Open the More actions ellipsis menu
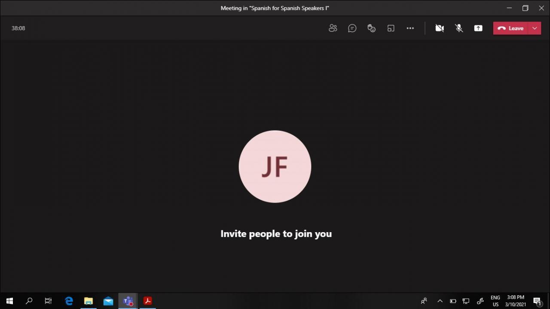 pyautogui.click(x=410, y=28)
